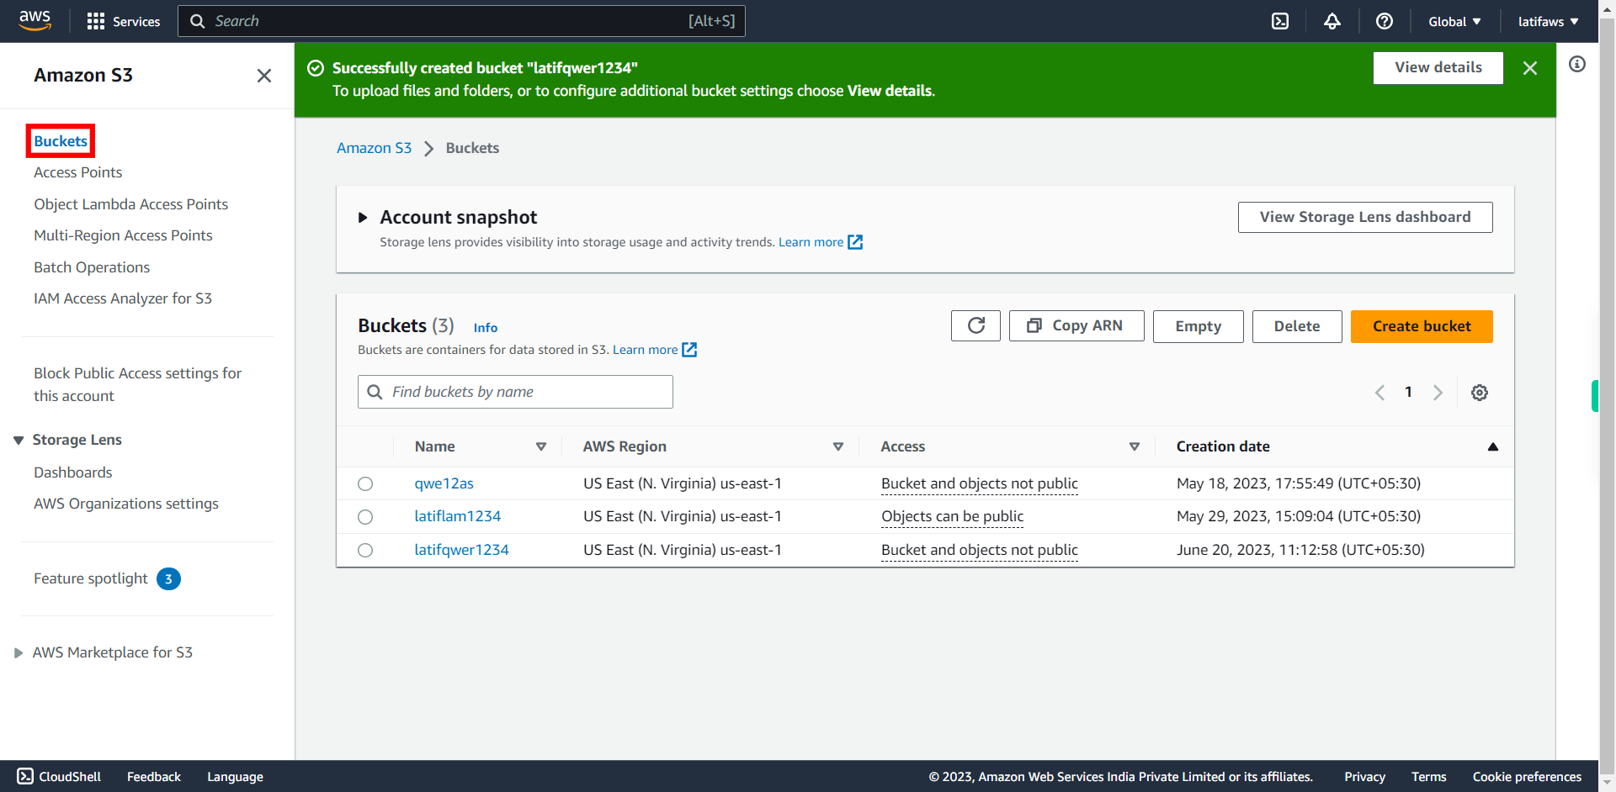This screenshot has width=1616, height=792.
Task: Open the latiflam1234 bucket link
Action: pos(457,517)
